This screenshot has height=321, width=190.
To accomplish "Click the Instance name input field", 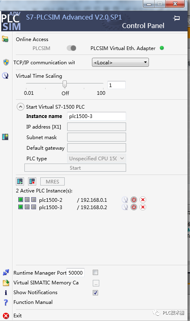I will pos(96,116).
